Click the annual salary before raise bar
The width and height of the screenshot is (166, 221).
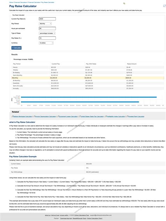80,102
